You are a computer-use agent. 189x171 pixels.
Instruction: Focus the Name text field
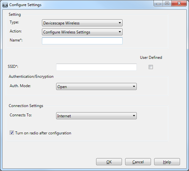82,41
